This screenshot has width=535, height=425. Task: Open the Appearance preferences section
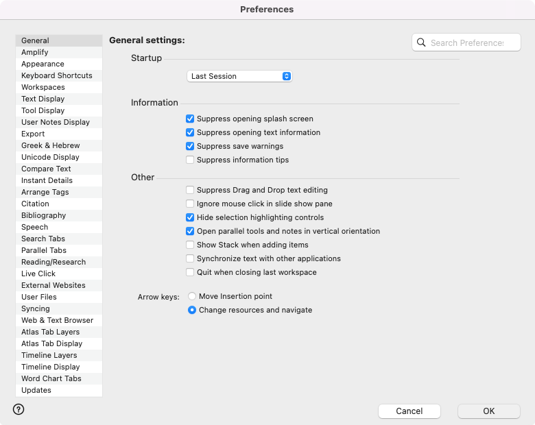pos(43,64)
